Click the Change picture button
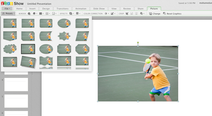Viewport: 212px width, 116px height. pos(155,13)
